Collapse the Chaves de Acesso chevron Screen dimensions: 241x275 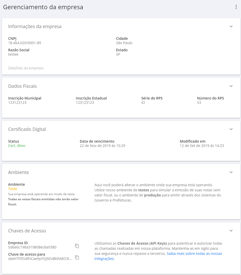[x=231, y=231]
